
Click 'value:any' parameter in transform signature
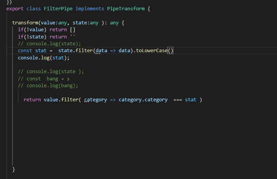point(54,23)
